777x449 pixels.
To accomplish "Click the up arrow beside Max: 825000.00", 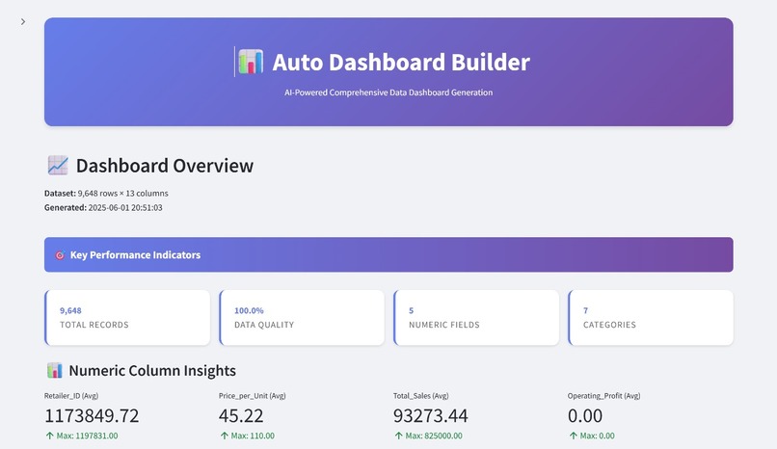I will (398, 436).
